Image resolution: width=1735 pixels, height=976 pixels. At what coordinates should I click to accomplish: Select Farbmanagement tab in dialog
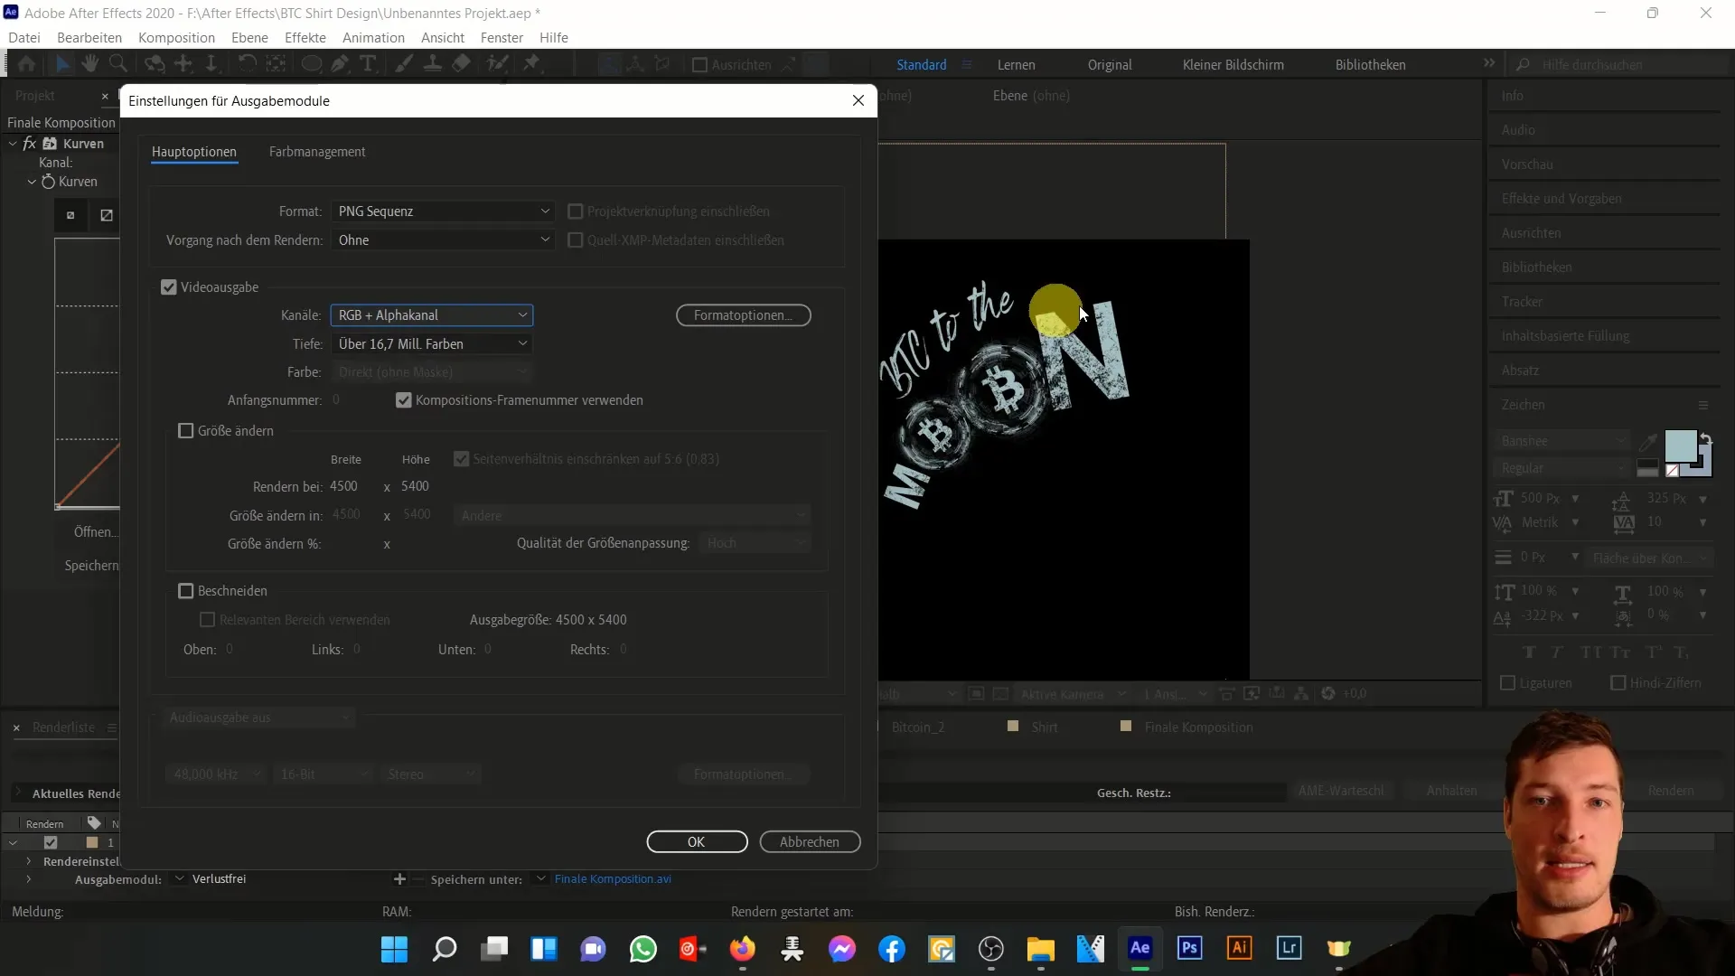pos(318,151)
